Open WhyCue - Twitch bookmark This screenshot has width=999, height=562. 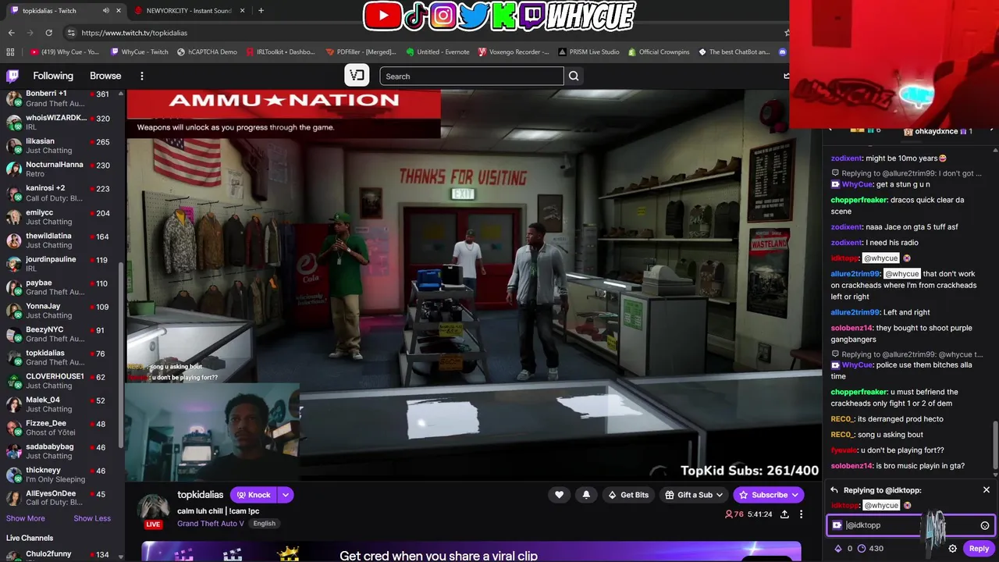tap(140, 52)
